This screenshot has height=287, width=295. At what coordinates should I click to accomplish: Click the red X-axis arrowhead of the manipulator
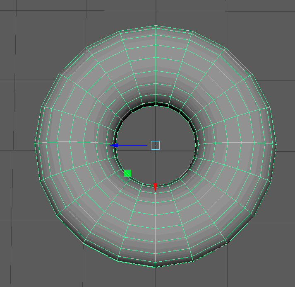156,187
